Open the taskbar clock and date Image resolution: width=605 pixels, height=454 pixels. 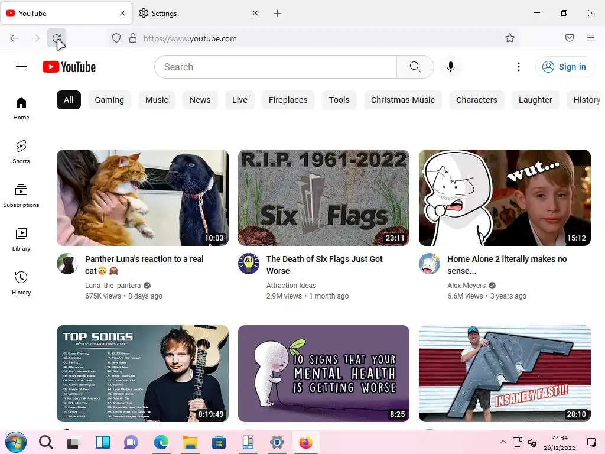tap(559, 442)
